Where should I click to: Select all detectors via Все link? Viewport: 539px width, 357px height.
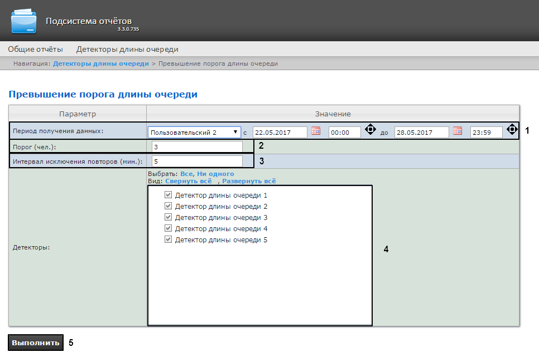click(186, 174)
